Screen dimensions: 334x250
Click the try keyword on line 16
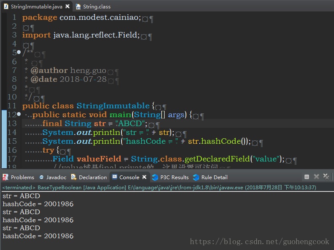[49, 151]
